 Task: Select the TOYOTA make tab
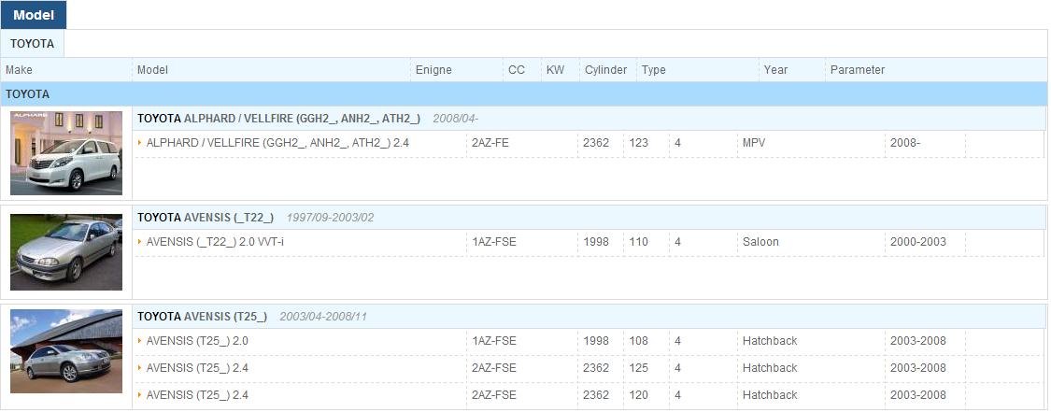pyautogui.click(x=32, y=44)
